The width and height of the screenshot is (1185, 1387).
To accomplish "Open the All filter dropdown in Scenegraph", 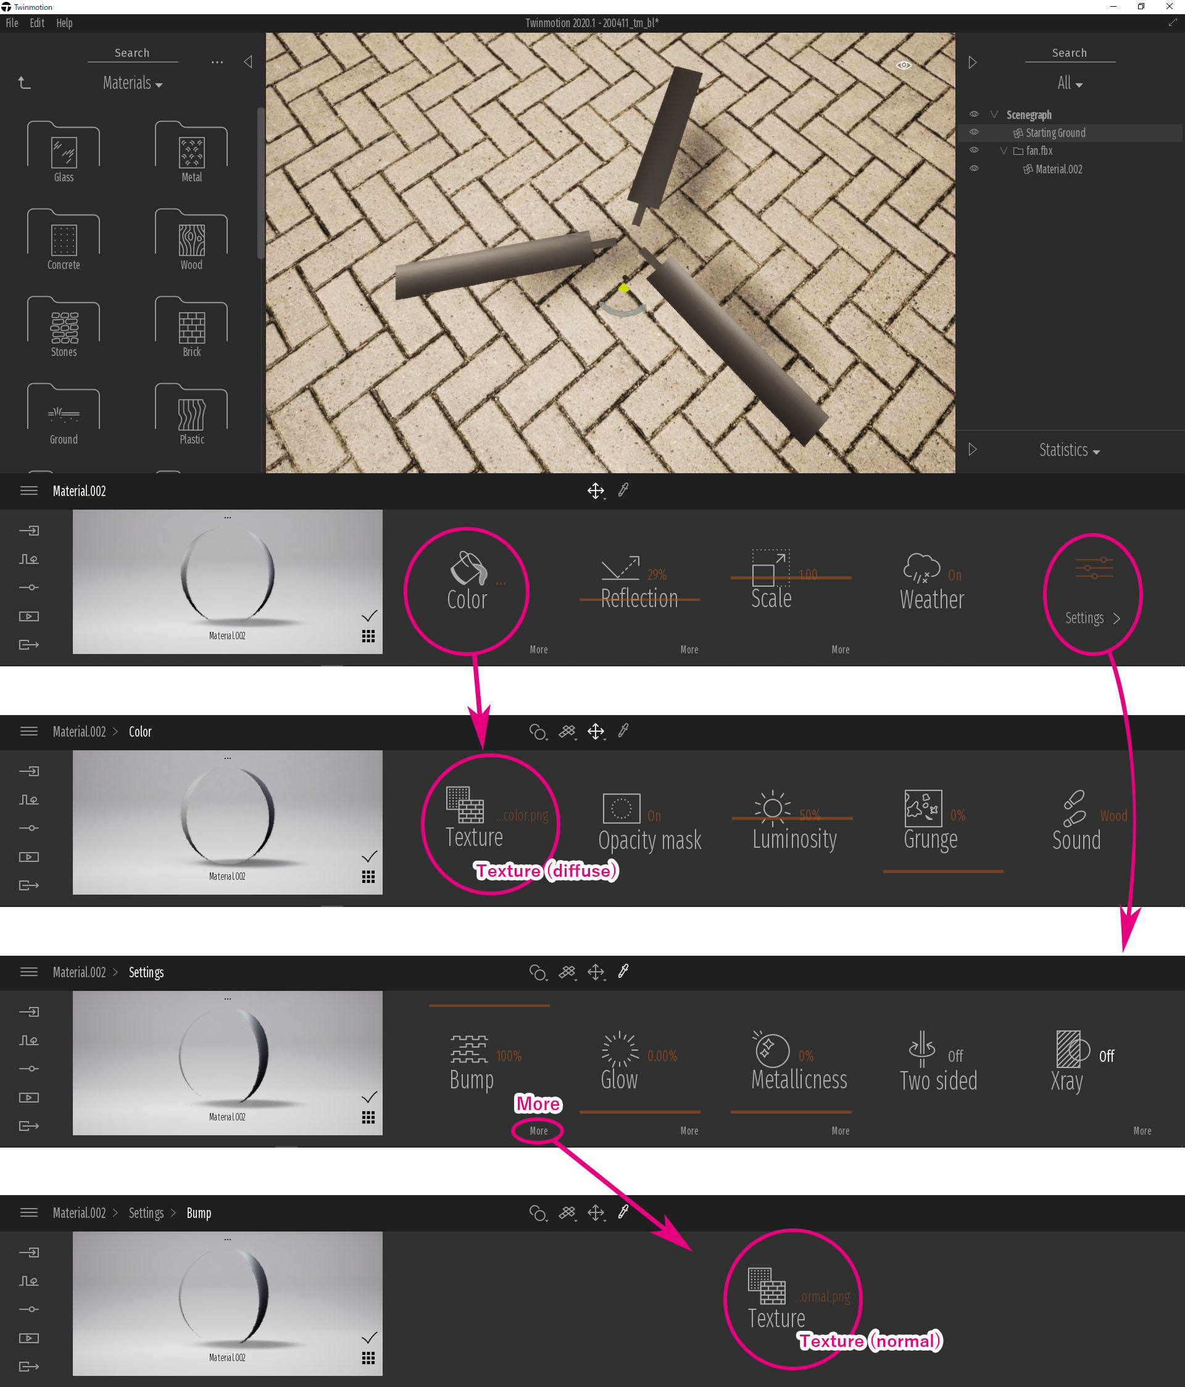I will [1070, 83].
